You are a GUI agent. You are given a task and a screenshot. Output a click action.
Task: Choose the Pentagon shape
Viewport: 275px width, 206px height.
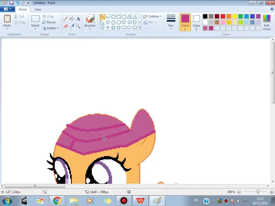[113, 22]
